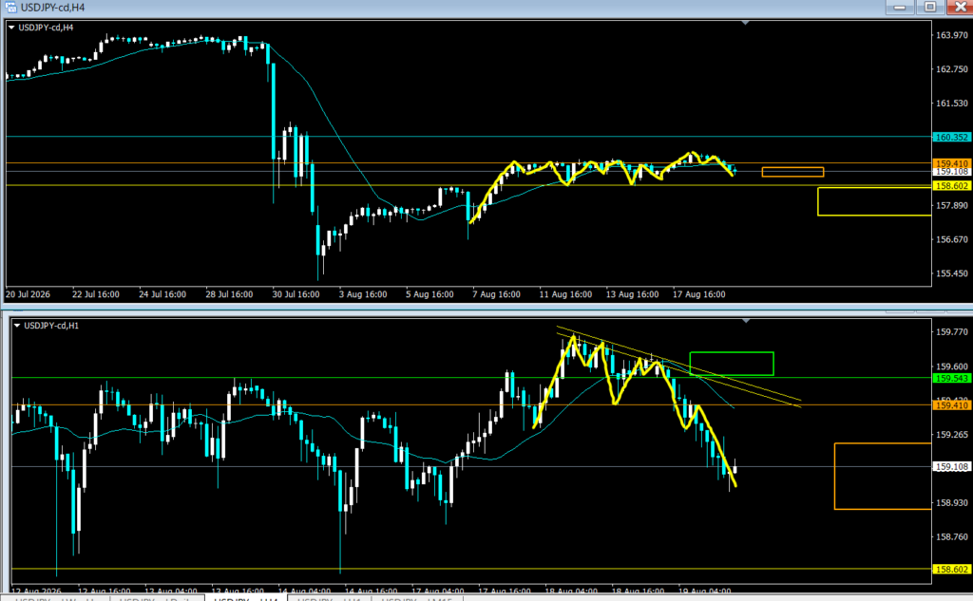Expand triangle beside USDJPY-cd,H1 chart label
The image size is (973, 601).
[17, 325]
